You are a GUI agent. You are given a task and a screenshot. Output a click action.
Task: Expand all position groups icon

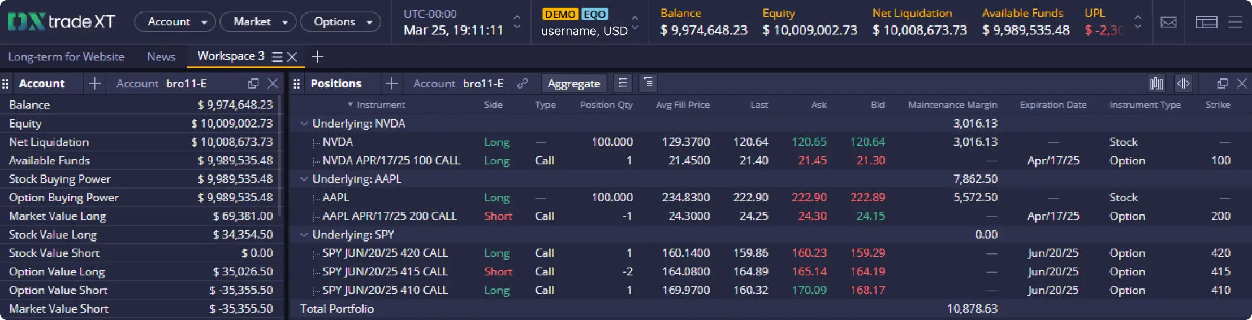click(x=647, y=84)
